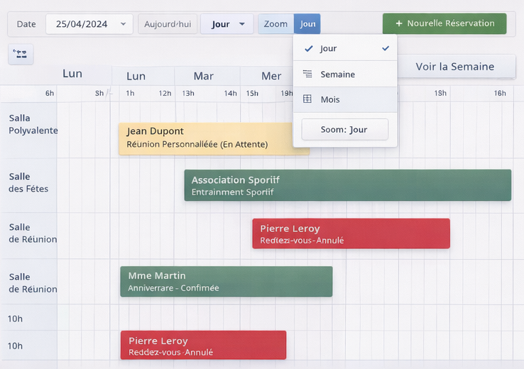Click the Zoom button segment
This screenshot has height=369, width=524.
click(275, 24)
